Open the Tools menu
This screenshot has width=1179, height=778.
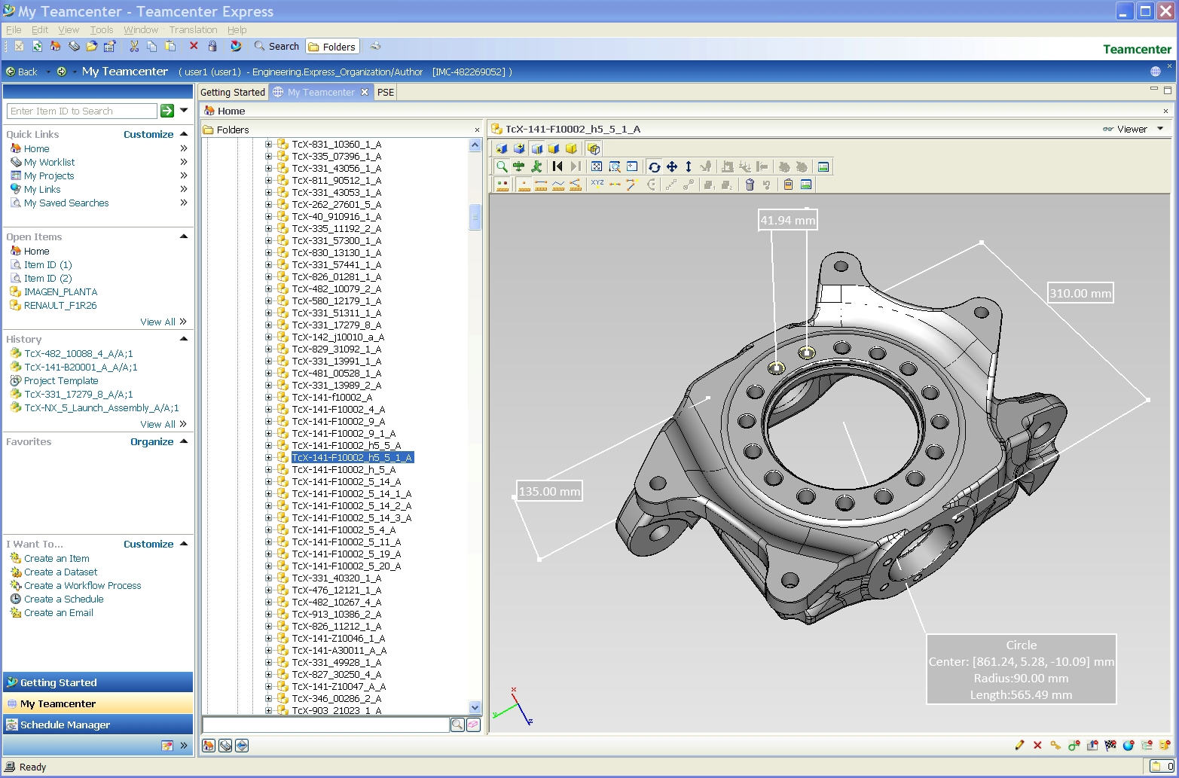[101, 30]
